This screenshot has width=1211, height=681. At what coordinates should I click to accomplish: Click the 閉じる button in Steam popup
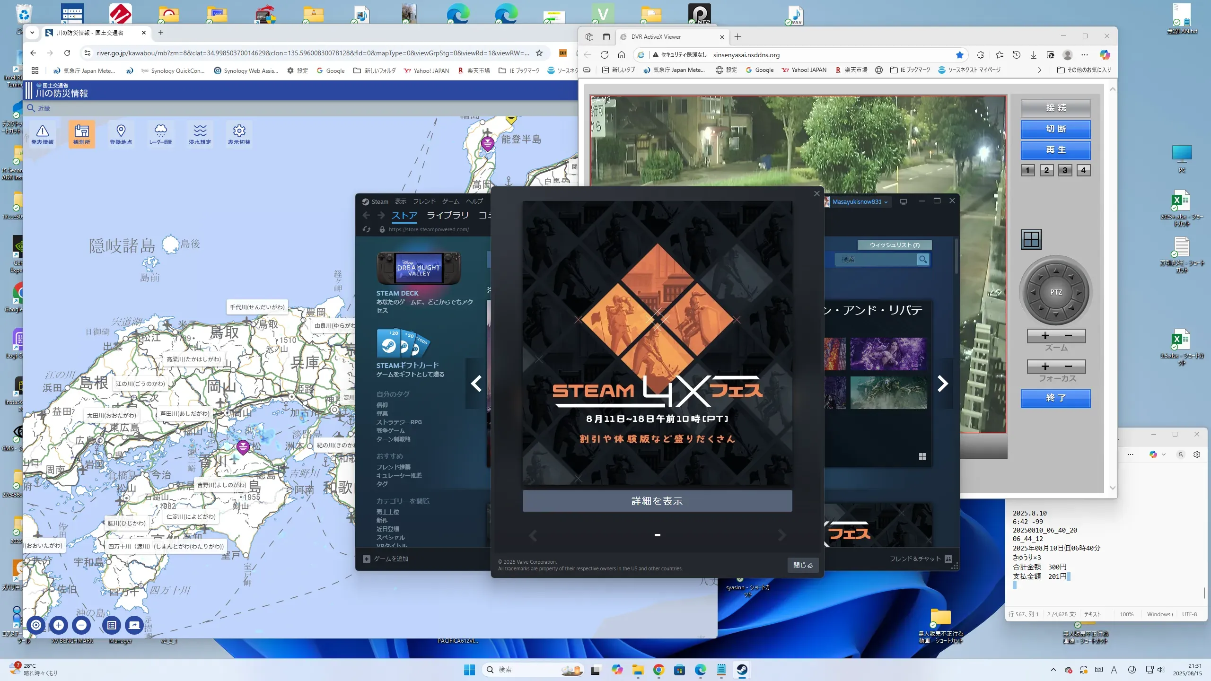click(803, 565)
